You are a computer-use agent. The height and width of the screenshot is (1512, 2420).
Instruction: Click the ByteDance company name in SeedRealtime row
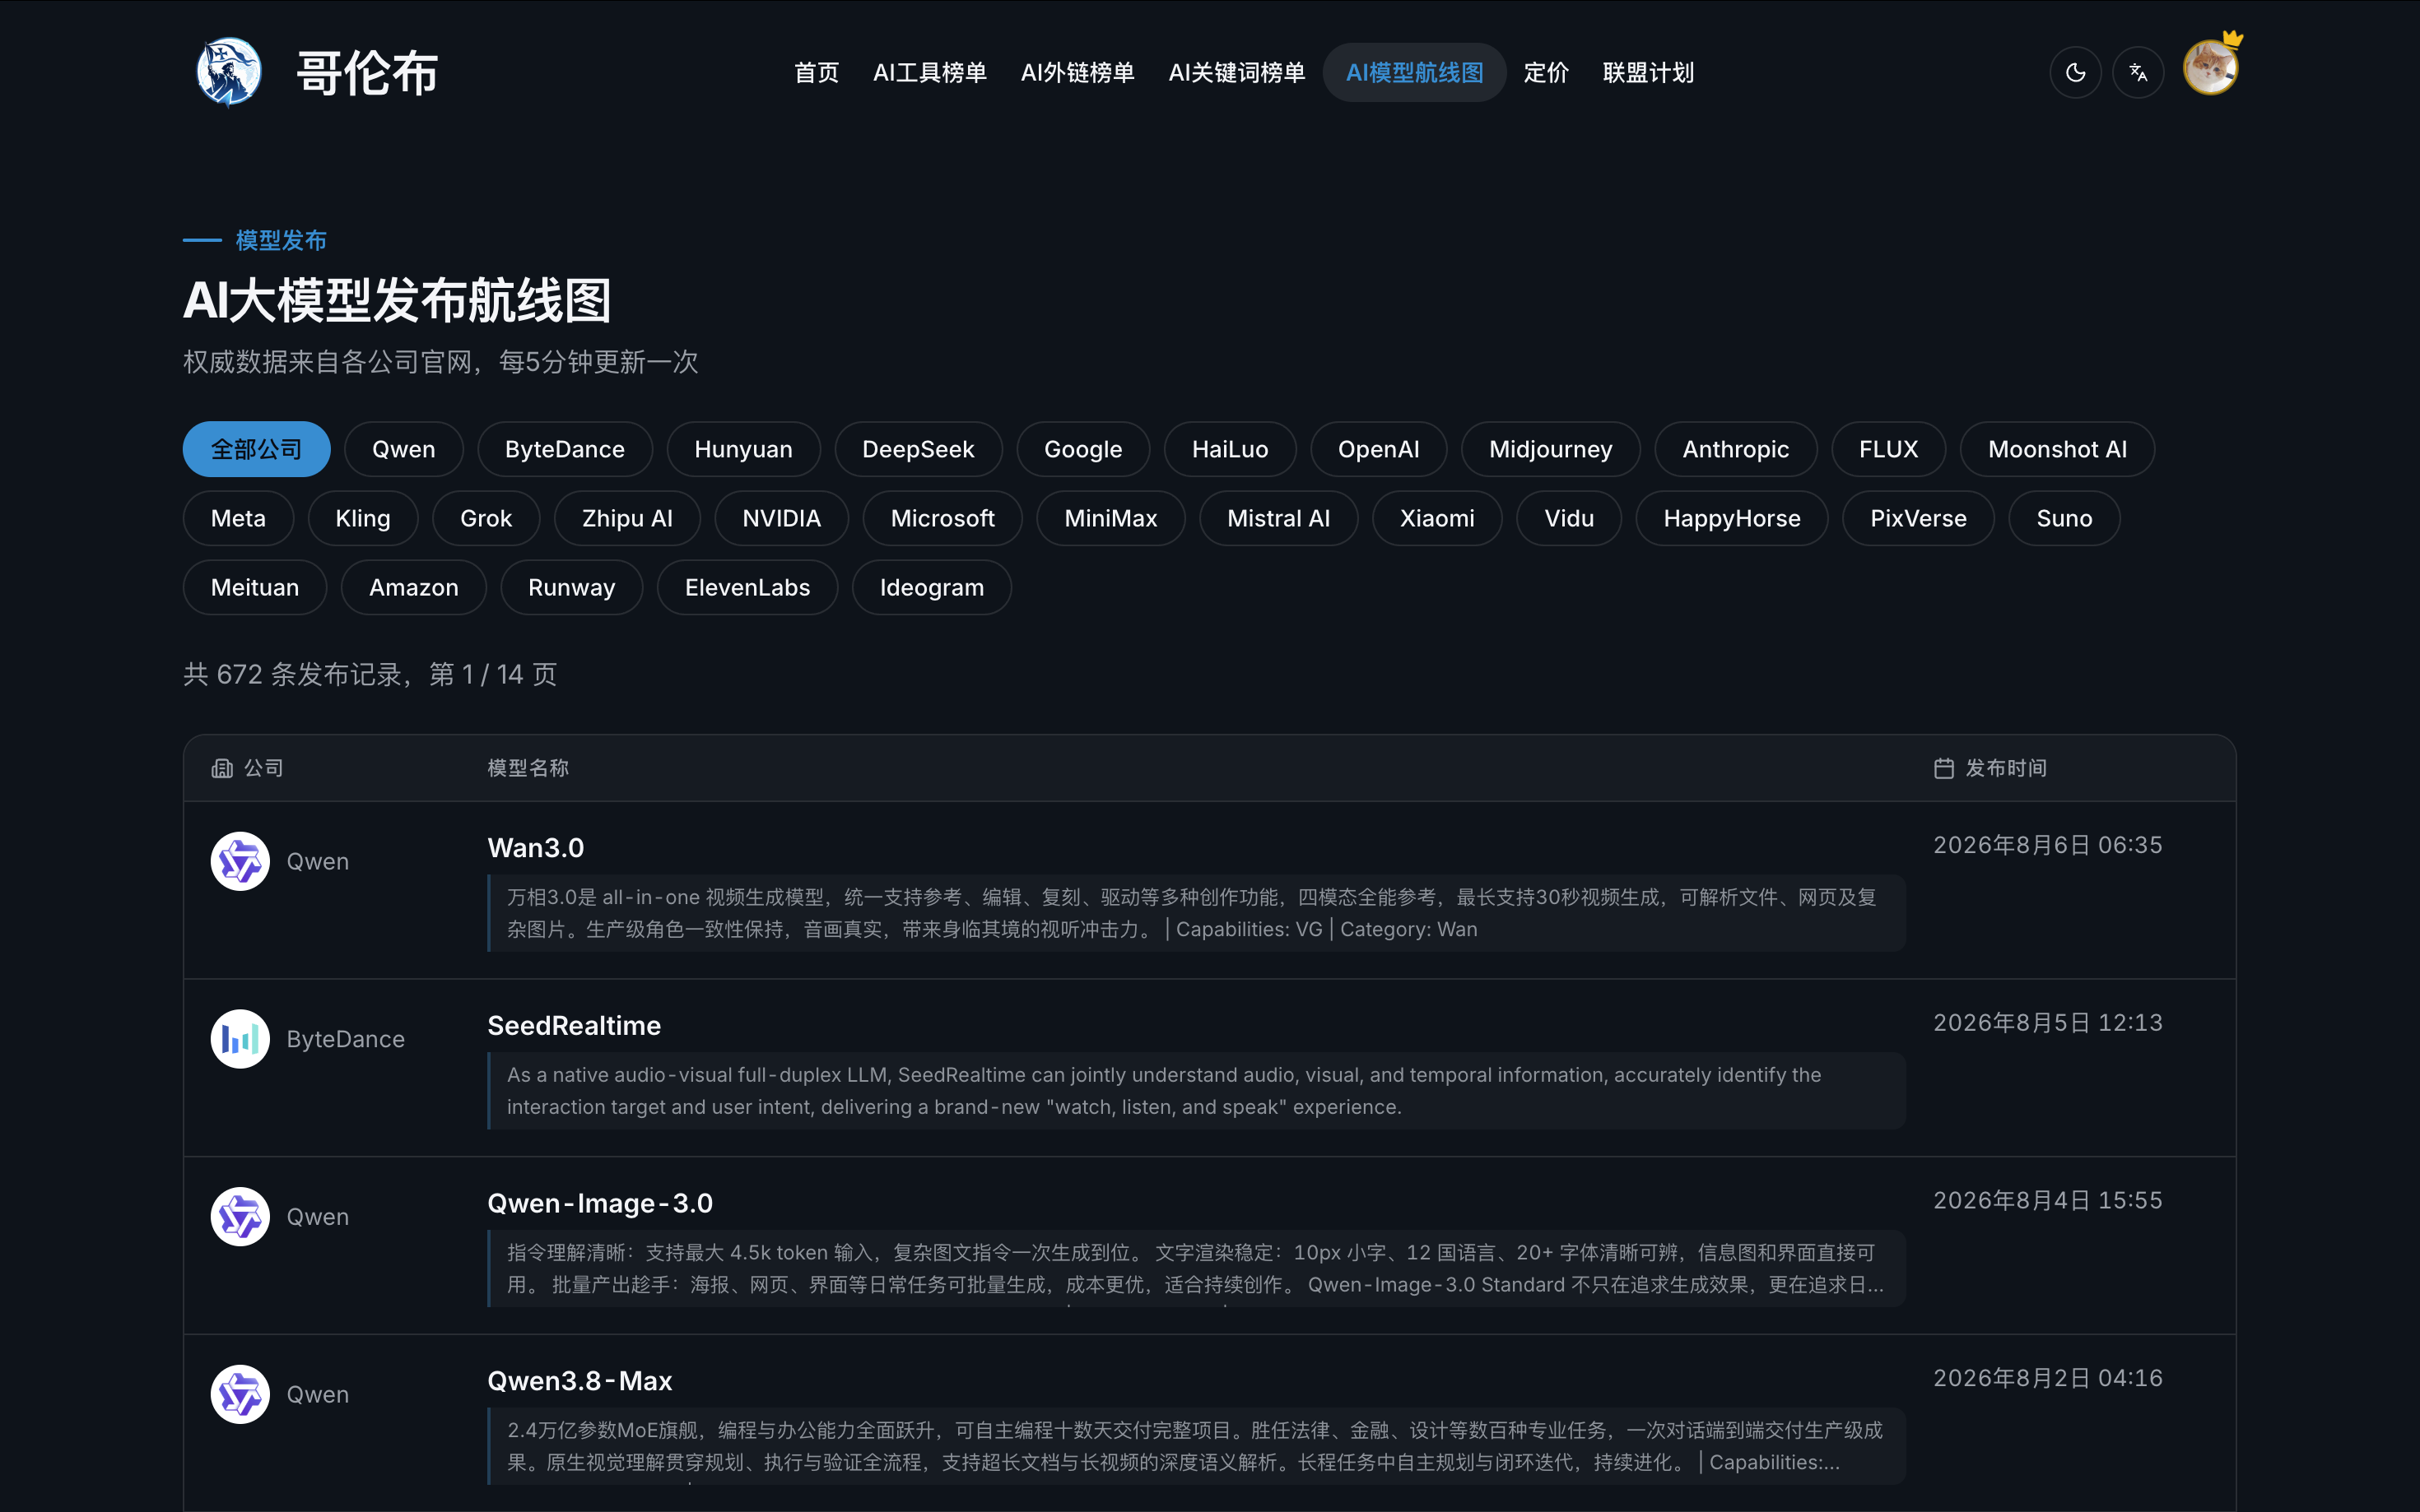pyautogui.click(x=345, y=1039)
